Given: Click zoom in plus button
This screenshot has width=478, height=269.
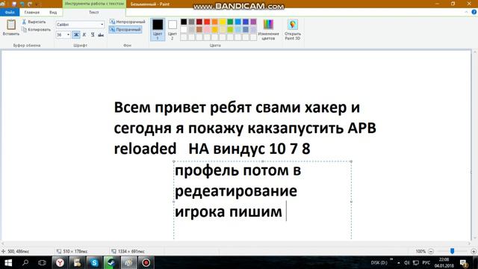Looking at the screenshot, I should pyautogui.click(x=474, y=251).
